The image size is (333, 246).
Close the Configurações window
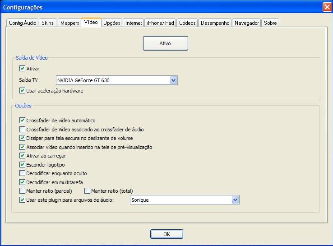click(327, 7)
